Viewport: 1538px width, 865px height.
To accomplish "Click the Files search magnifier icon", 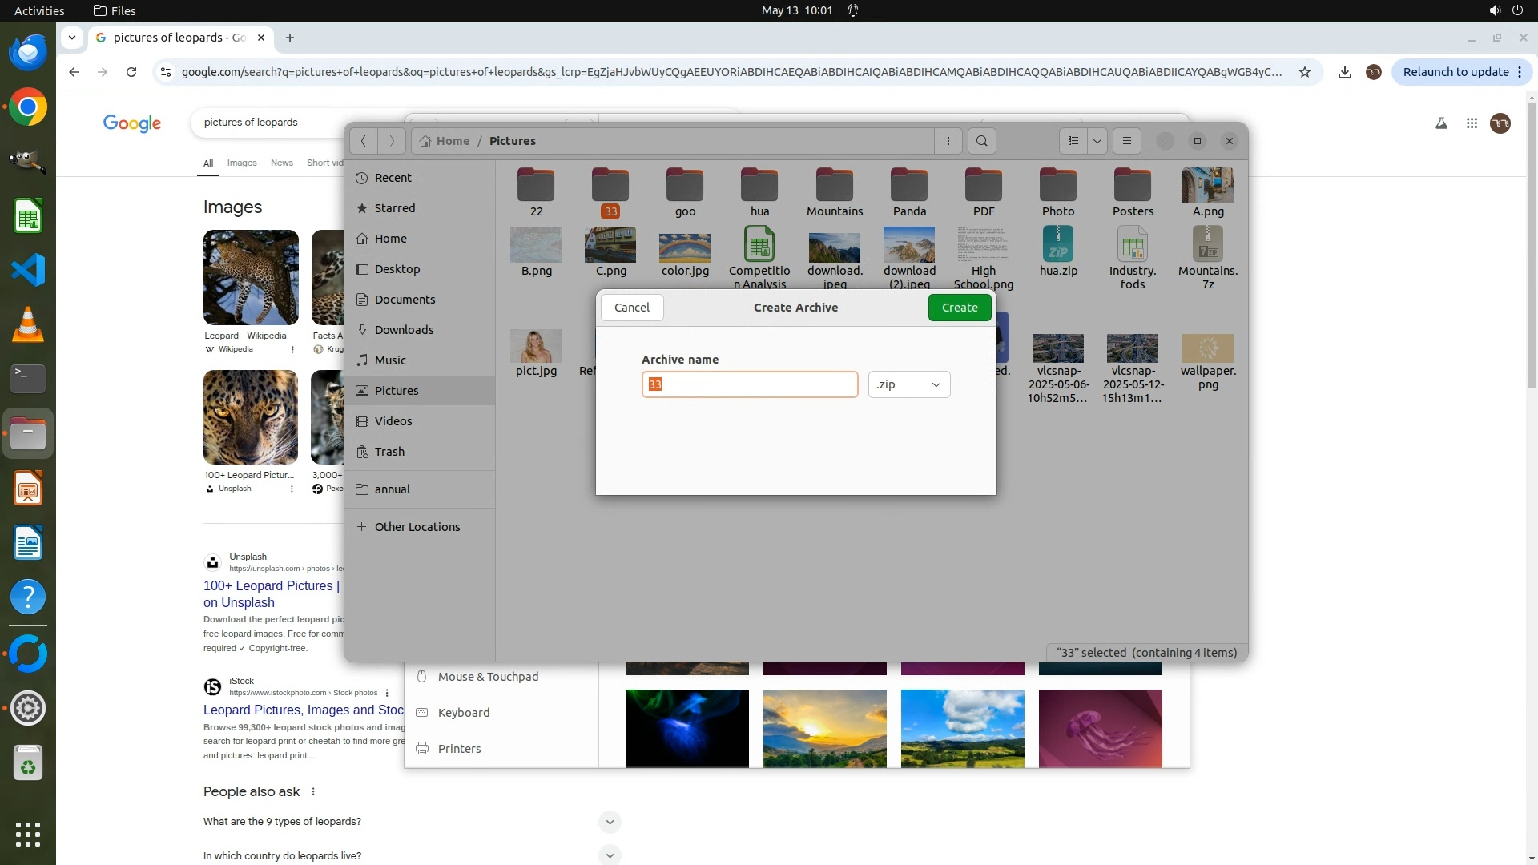I will point(981,141).
